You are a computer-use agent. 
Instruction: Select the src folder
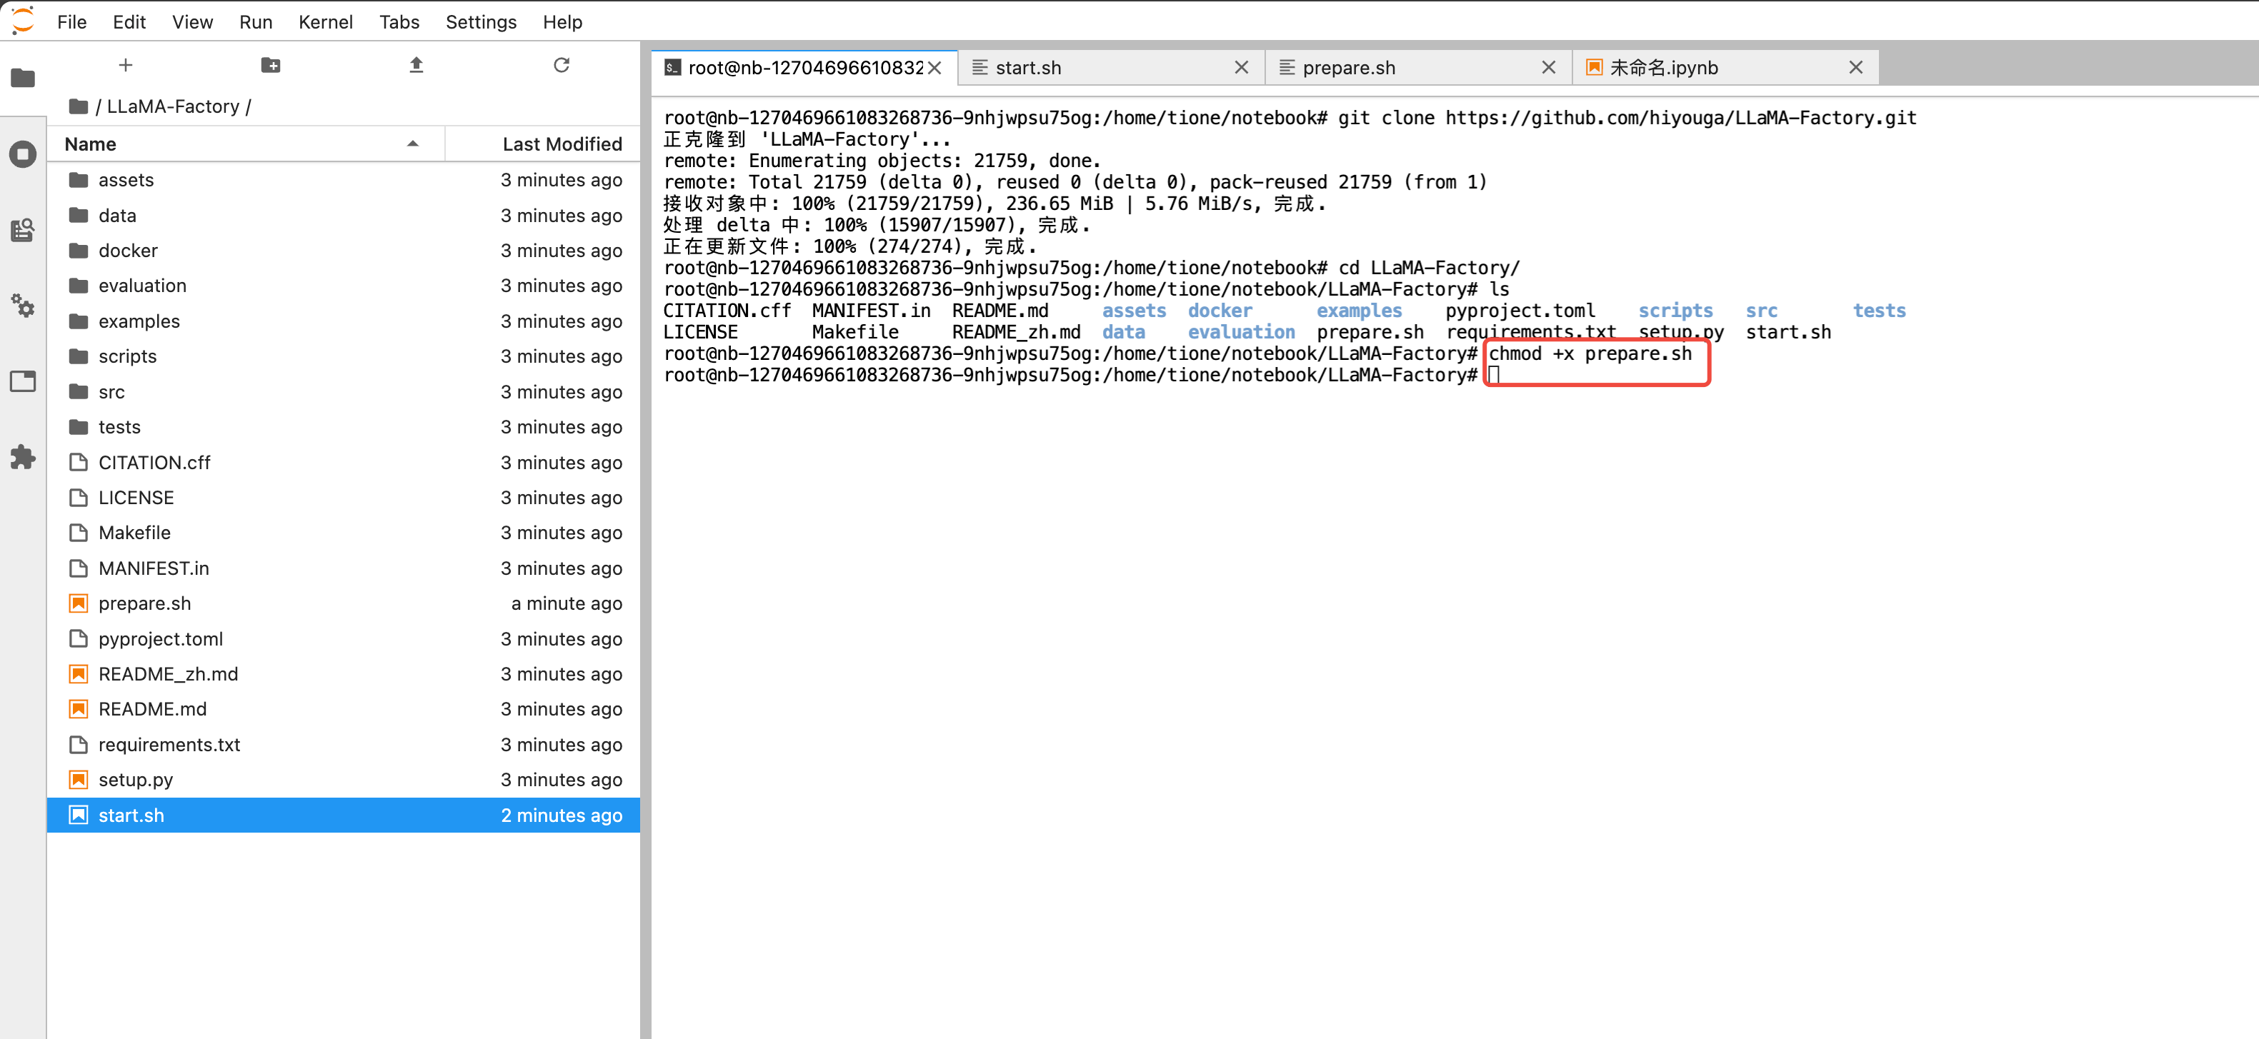pyautogui.click(x=343, y=392)
